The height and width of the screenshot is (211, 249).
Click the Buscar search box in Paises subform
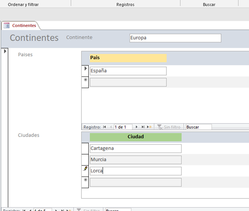click(x=198, y=127)
